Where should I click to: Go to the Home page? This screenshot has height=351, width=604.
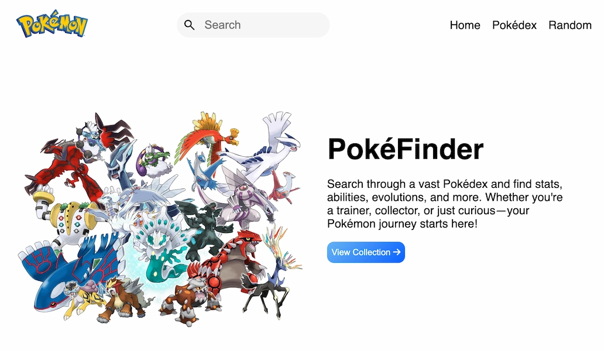click(x=465, y=25)
